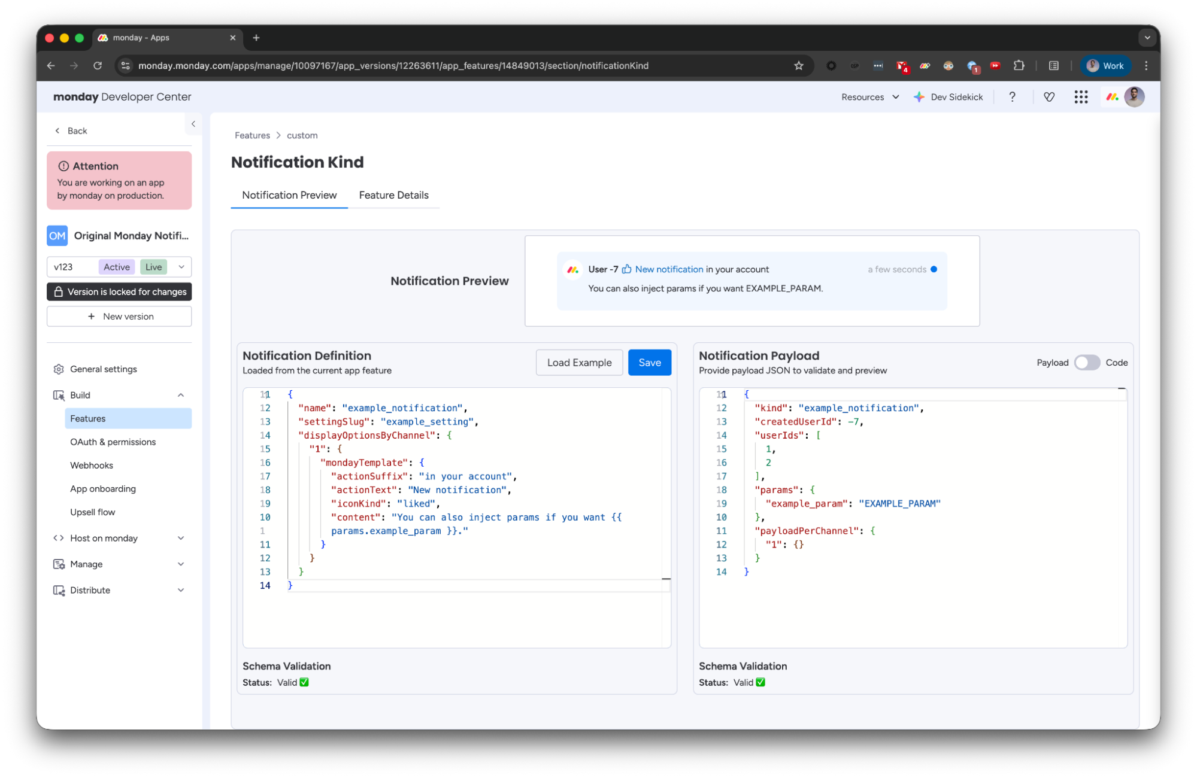Open browser extensions puzzle icon
1197x778 pixels.
click(x=1019, y=66)
